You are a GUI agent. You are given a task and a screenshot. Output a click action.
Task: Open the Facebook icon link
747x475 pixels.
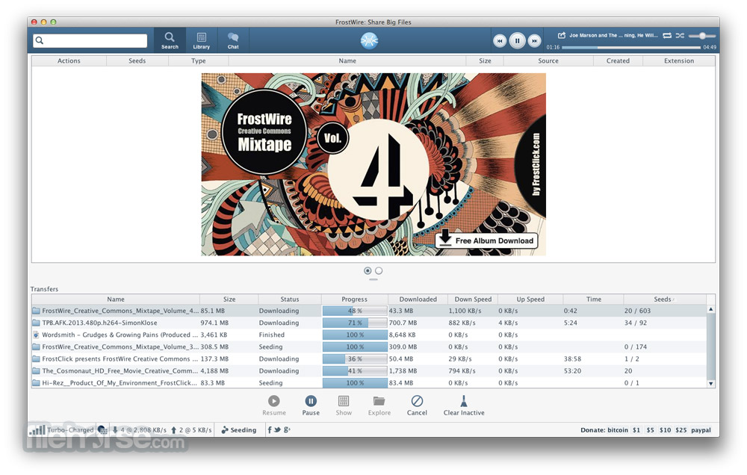tap(270, 429)
